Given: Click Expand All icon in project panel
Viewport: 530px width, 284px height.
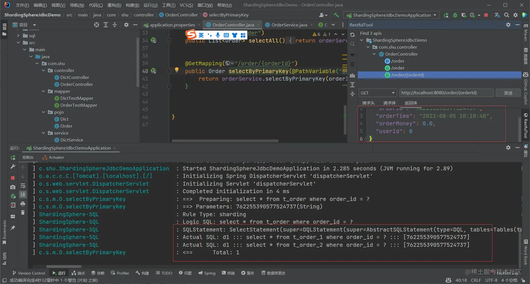Looking at the screenshot, I should click(x=107, y=25).
